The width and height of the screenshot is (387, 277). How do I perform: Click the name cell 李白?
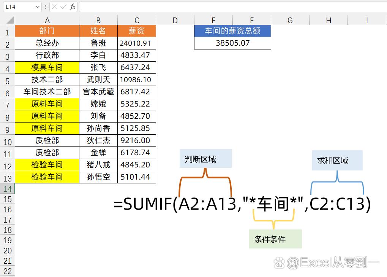pyautogui.click(x=98, y=55)
